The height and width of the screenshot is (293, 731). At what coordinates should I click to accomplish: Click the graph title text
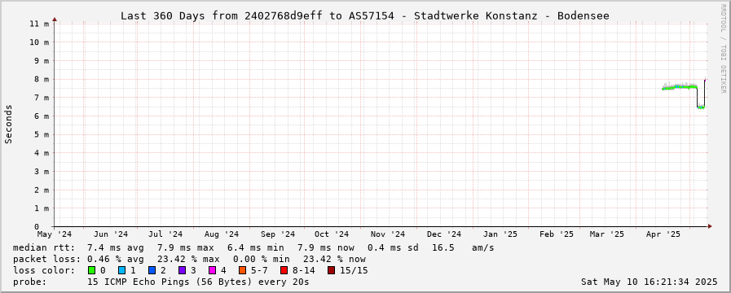tap(364, 15)
